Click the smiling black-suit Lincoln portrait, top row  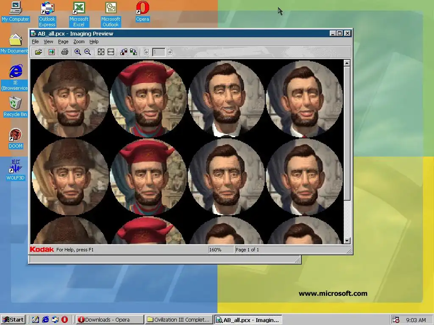(226, 99)
